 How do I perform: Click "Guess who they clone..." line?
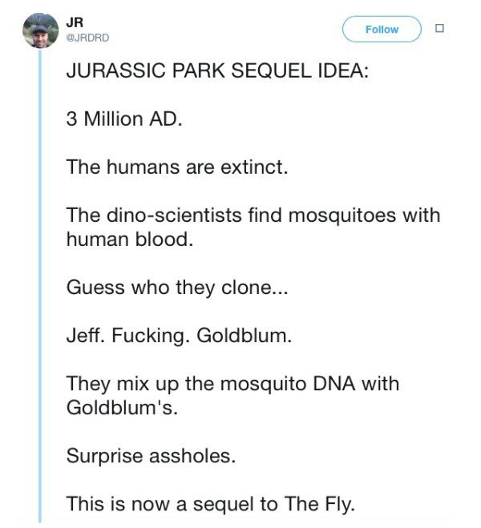tap(177, 288)
